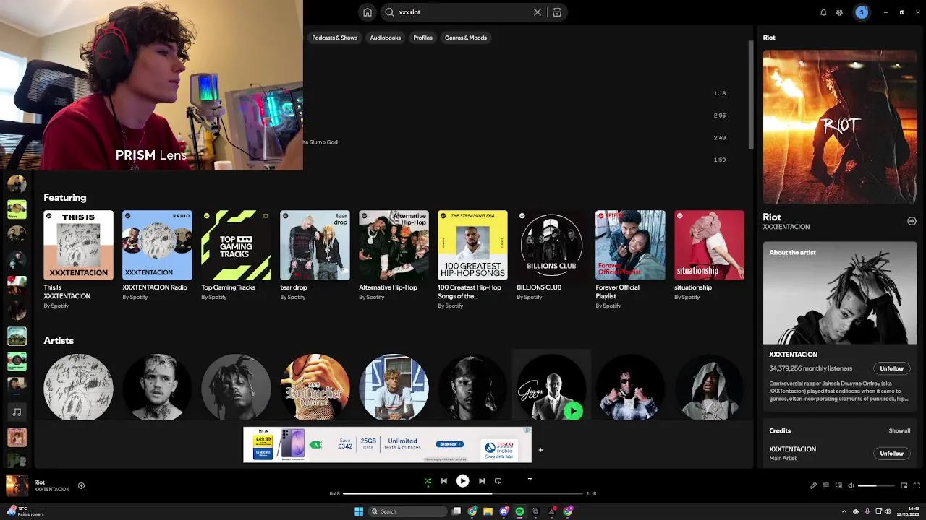The image size is (926, 520).
Task: Open Friend Activity icon
Action: (839, 12)
